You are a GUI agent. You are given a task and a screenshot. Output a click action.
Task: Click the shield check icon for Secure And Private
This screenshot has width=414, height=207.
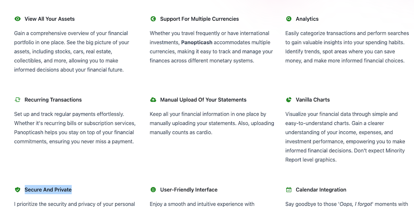17,190
